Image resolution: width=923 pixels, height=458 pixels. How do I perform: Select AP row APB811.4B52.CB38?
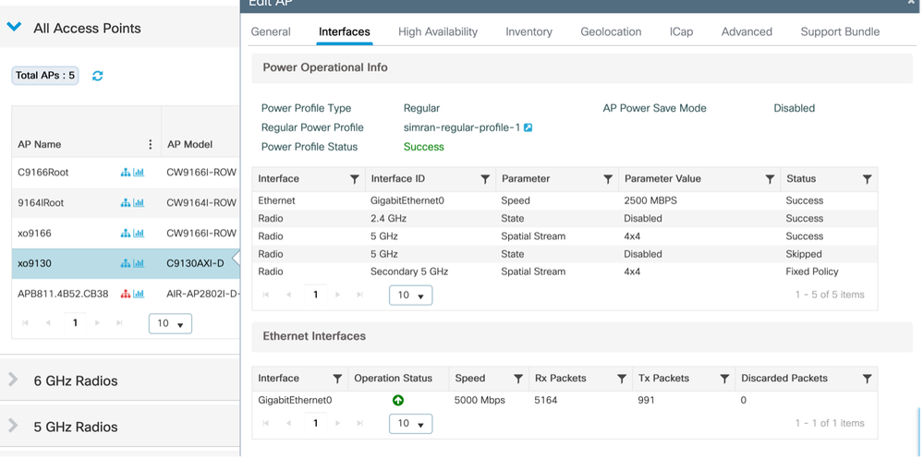pyautogui.click(x=126, y=294)
